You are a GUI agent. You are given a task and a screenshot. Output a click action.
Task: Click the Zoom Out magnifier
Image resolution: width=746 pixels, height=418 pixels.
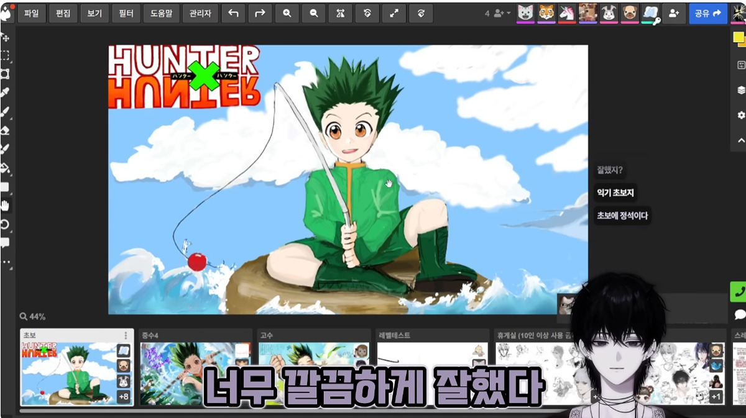click(314, 13)
